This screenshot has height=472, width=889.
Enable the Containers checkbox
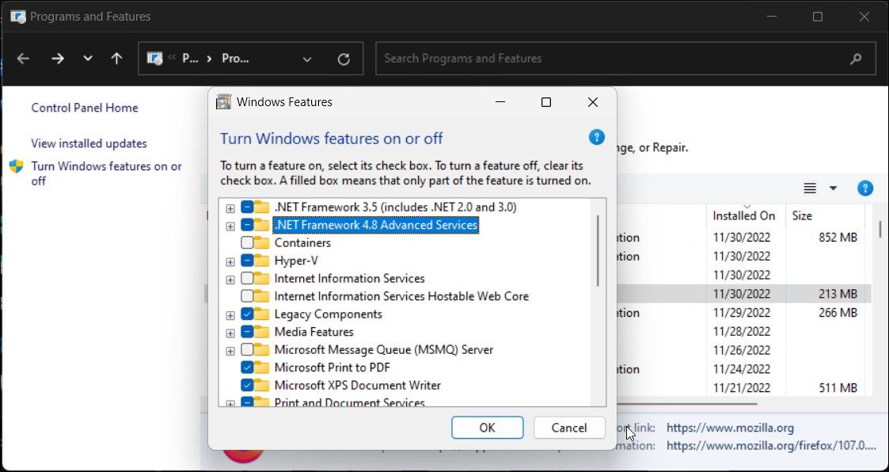click(247, 243)
